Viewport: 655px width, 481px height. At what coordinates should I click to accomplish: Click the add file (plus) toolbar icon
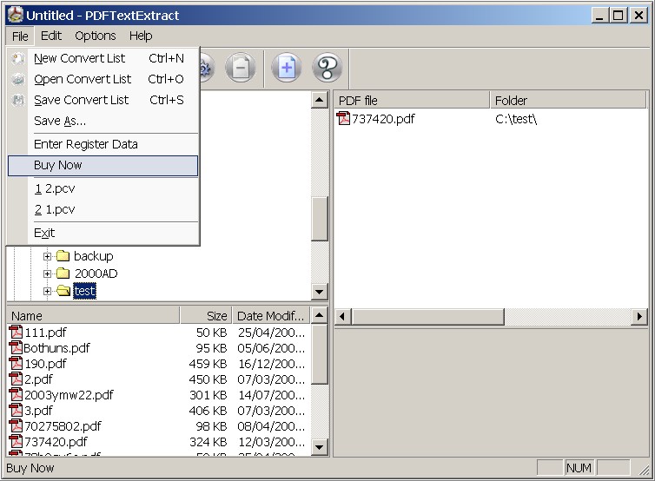tap(286, 67)
